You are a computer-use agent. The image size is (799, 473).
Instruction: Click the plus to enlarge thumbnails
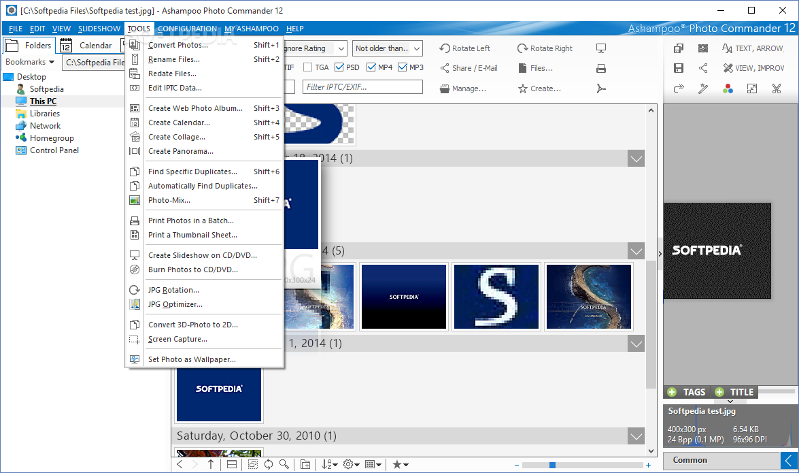click(648, 465)
